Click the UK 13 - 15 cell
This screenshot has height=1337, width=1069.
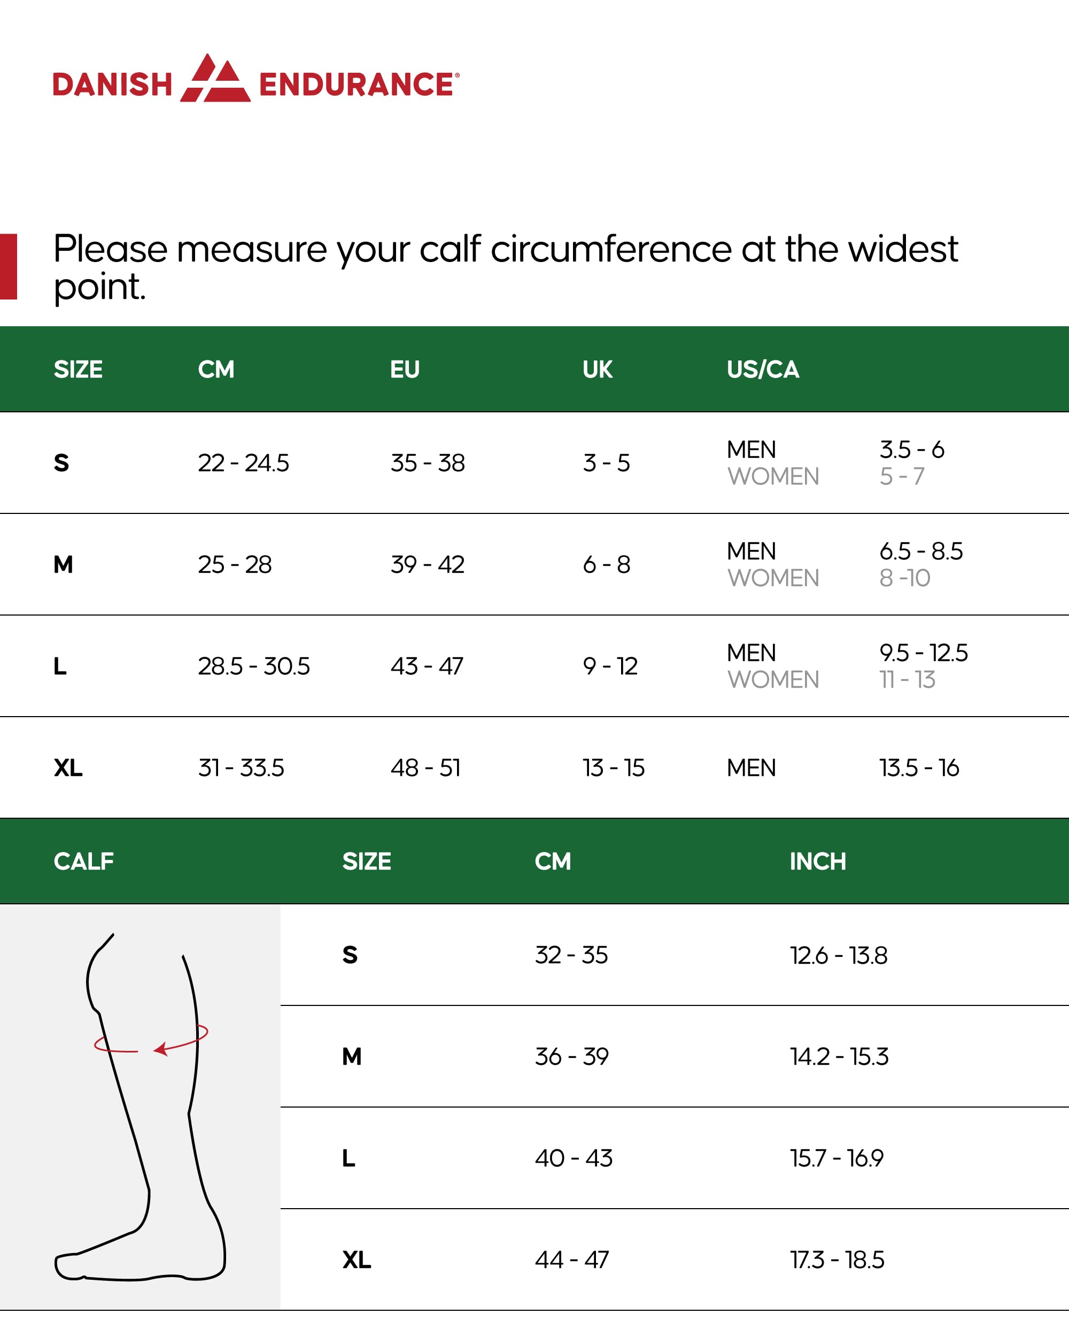(614, 769)
